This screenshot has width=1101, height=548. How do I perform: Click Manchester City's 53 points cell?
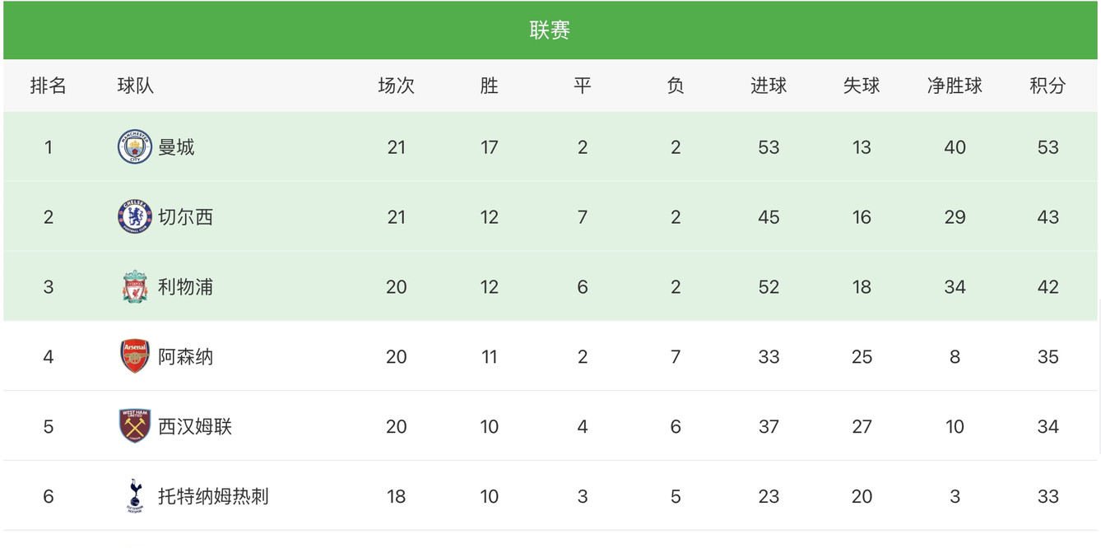(x=1048, y=147)
